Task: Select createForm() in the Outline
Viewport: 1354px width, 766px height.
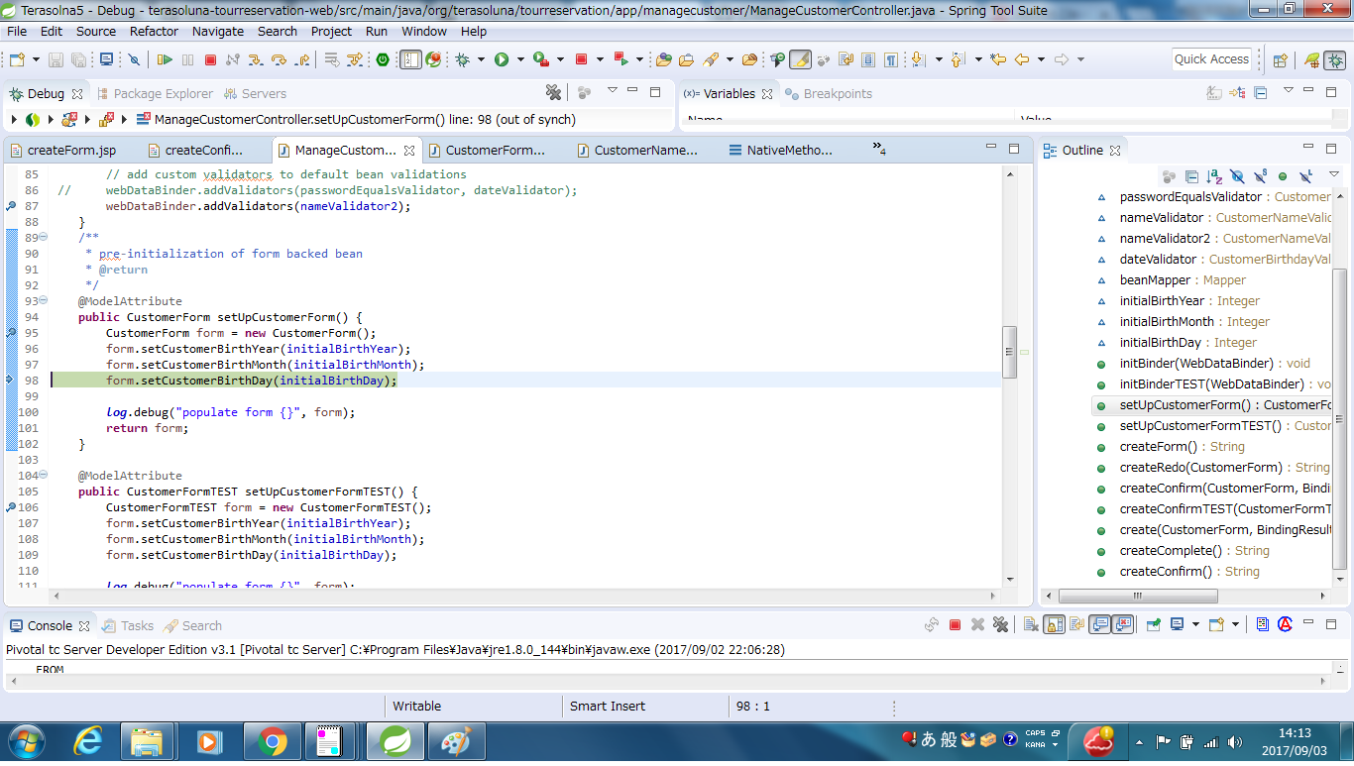Action: tap(1170, 447)
